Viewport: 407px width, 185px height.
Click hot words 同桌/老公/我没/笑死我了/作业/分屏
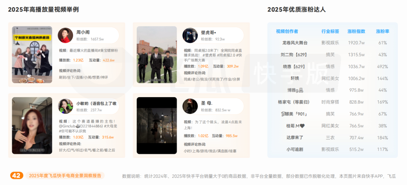click(x=212, y=79)
